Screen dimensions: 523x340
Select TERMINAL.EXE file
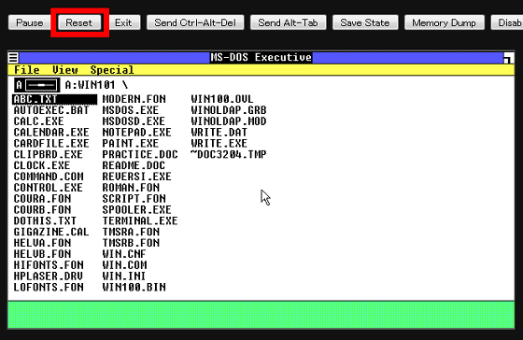tap(140, 220)
